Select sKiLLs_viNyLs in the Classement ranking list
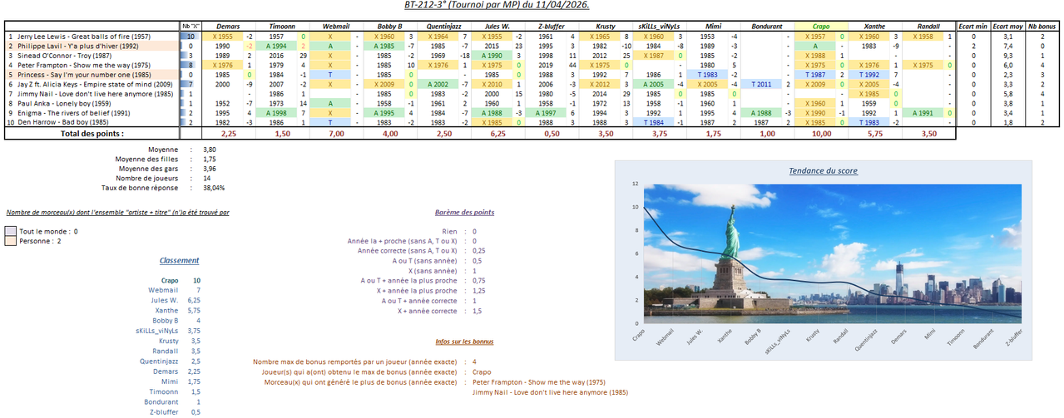This screenshot has width=1064, height=418. pos(156,331)
